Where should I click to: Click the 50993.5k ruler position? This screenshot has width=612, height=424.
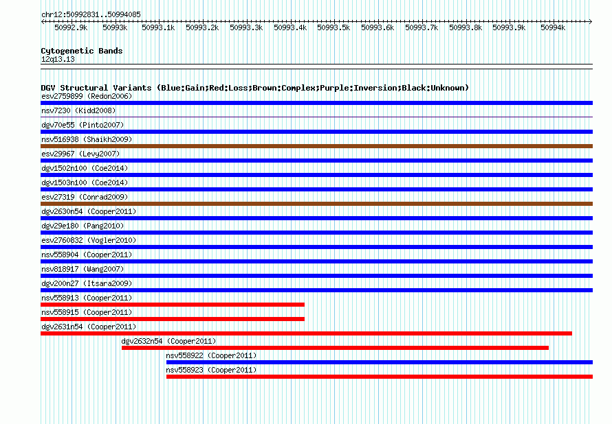pos(334,27)
